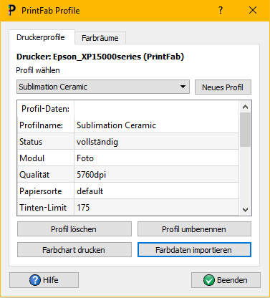The width and height of the screenshot is (270, 298).
Task: Click the Profil-Daten header cell
Action: click(46, 109)
